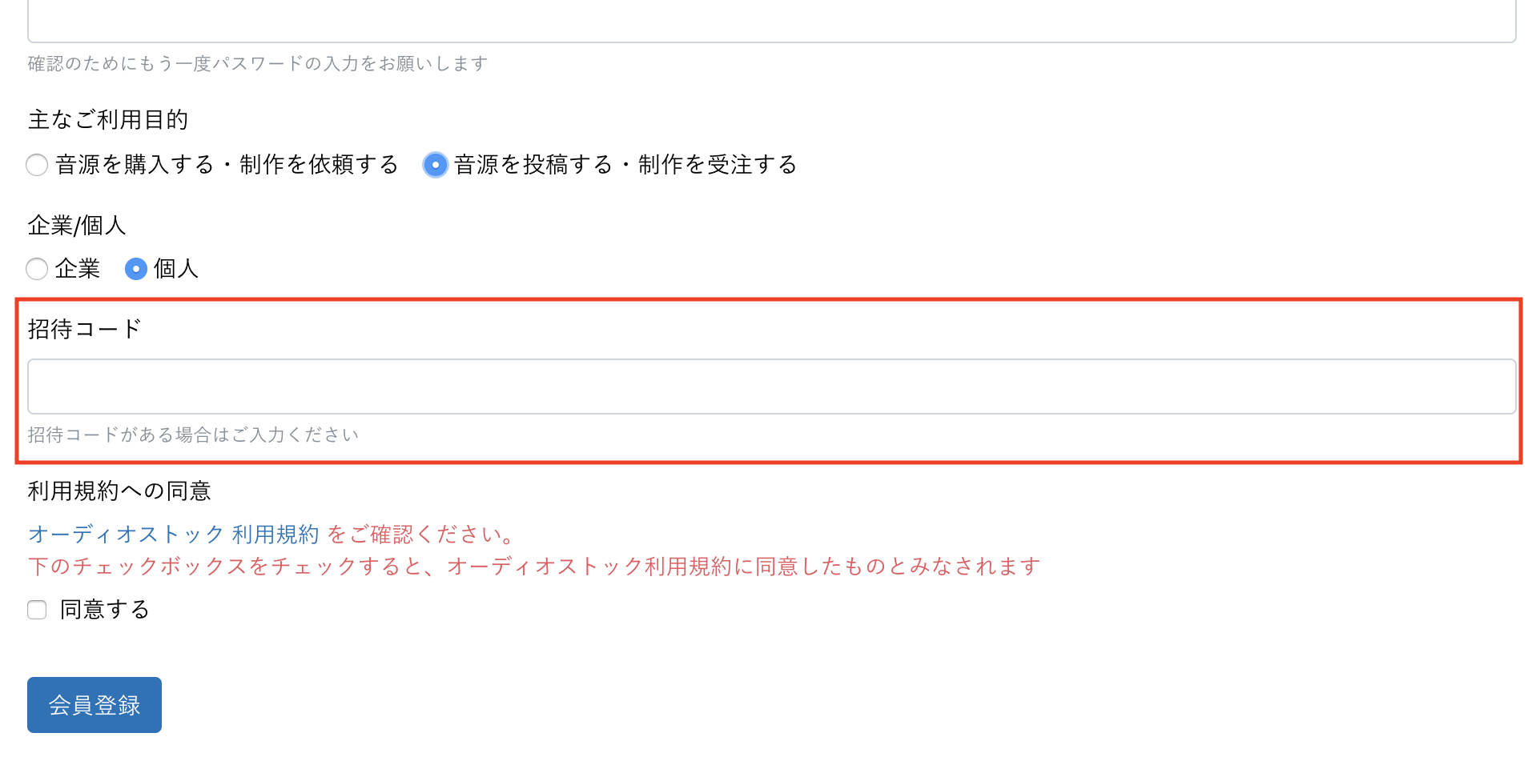Click the 個人 option label text
1528x757 pixels.
click(176, 269)
